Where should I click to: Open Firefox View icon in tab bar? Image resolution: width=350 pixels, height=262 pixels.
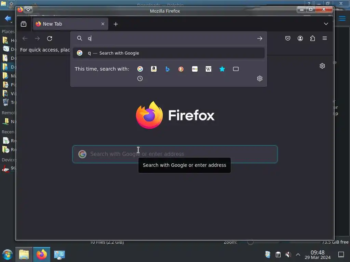[24, 24]
